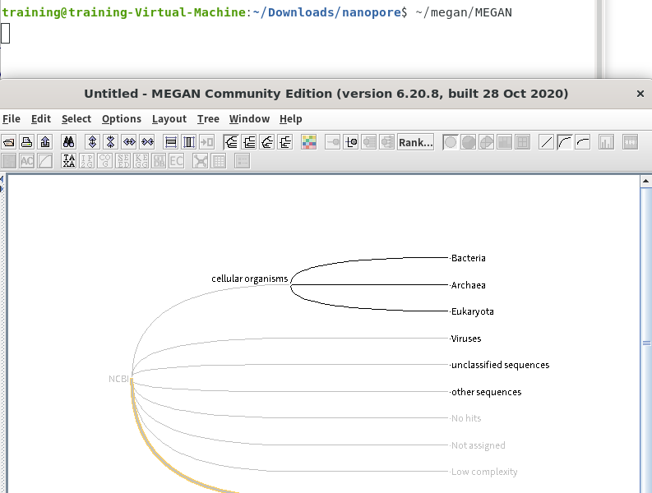Image resolution: width=652 pixels, height=493 pixels.
Task: Contract tree horizontally toolbar icon
Action: click(x=147, y=142)
